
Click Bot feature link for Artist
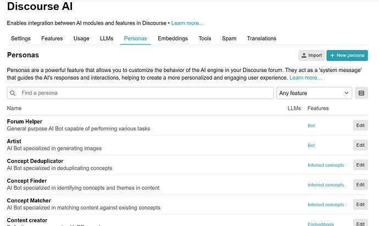(311, 145)
